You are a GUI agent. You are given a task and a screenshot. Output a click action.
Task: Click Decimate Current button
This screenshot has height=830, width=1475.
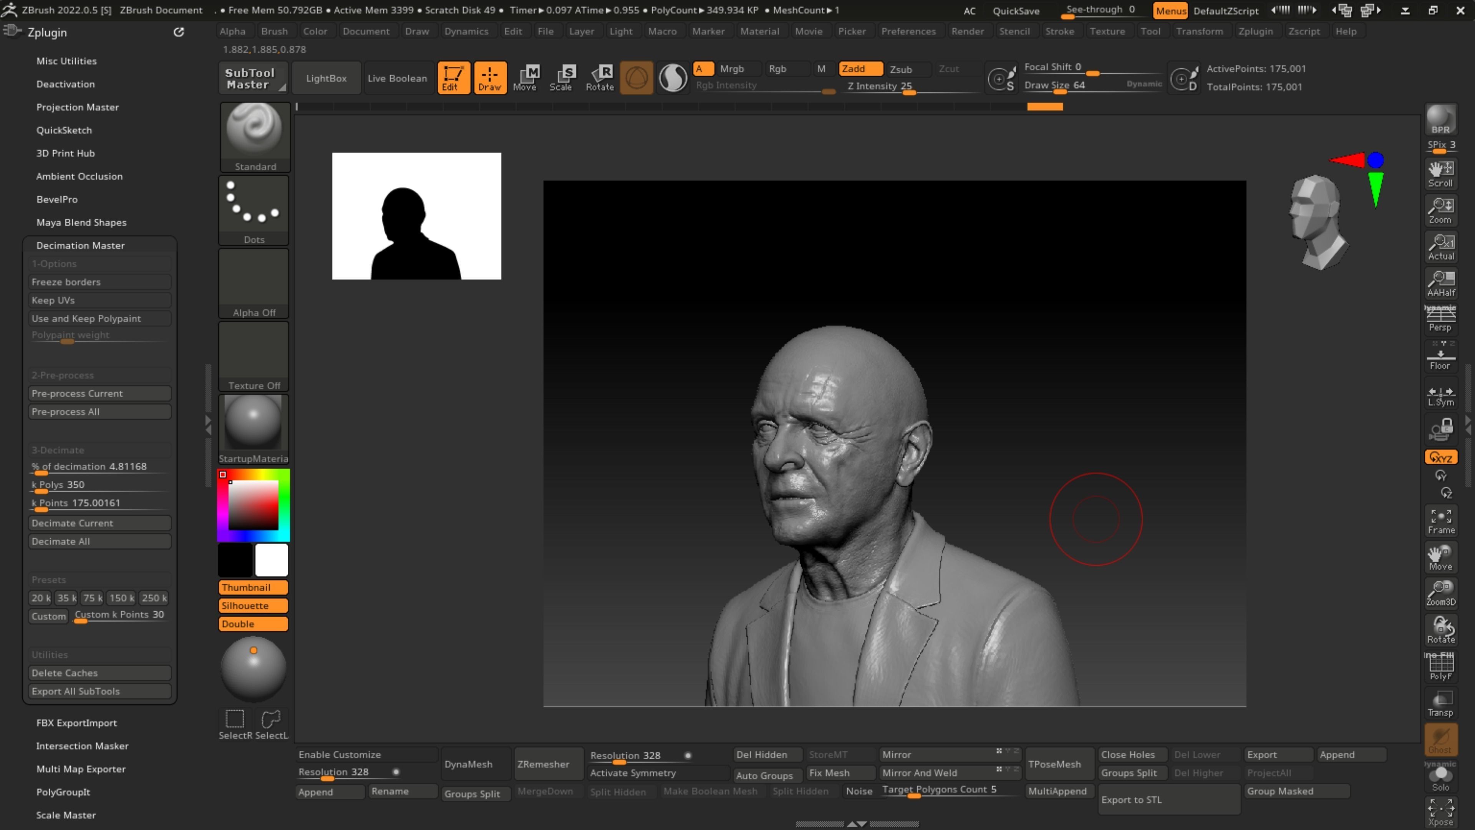click(x=99, y=523)
